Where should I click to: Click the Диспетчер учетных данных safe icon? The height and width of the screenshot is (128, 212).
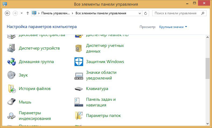click(x=79, y=48)
